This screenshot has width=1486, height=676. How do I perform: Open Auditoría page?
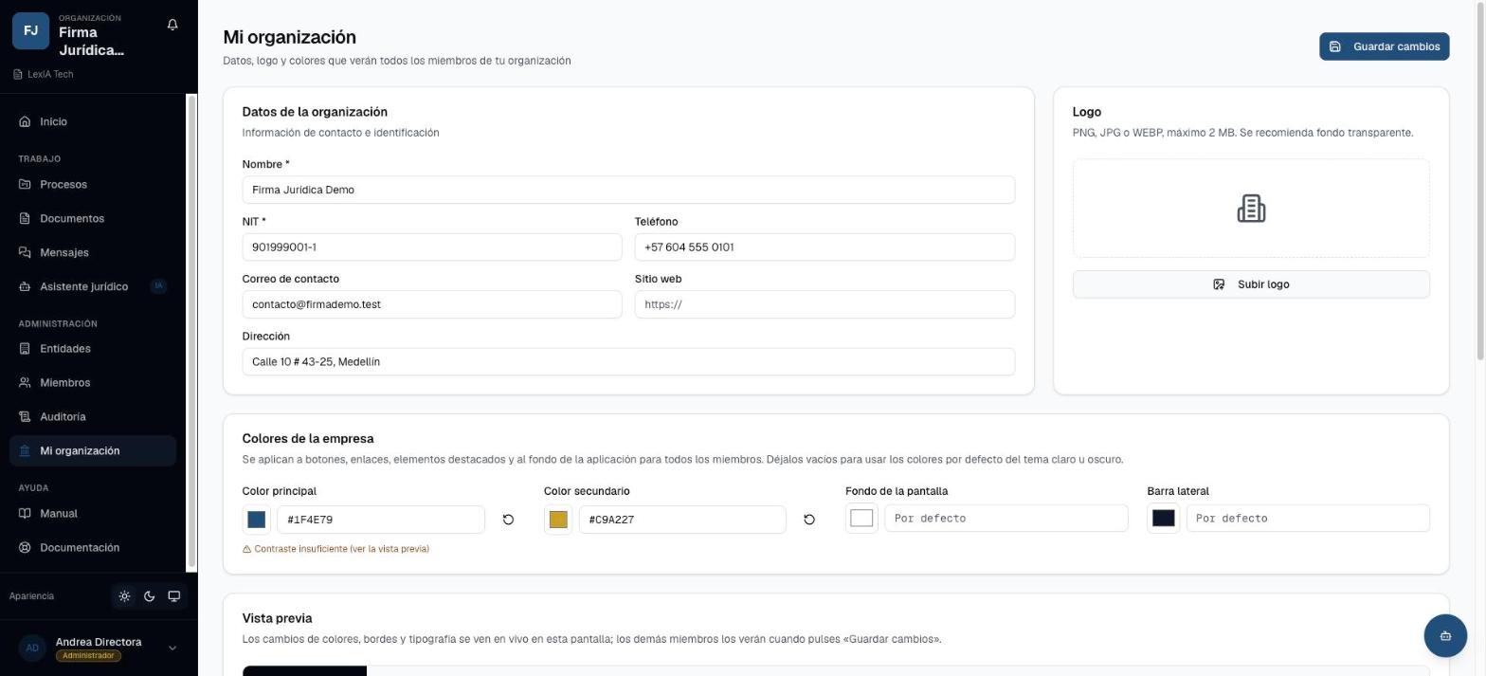[x=93, y=417]
